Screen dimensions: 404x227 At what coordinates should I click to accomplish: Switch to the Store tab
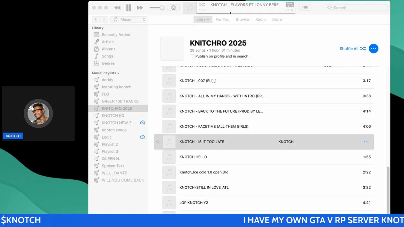pos(277,20)
